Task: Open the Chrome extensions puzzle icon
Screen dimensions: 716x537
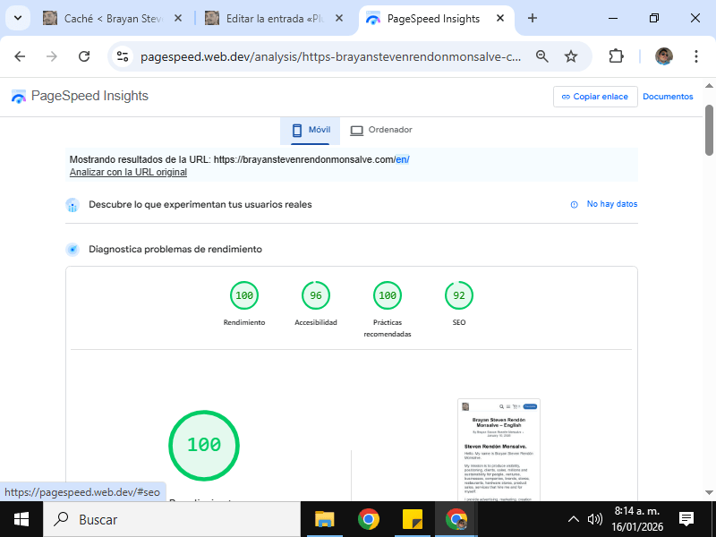Action: [616, 56]
